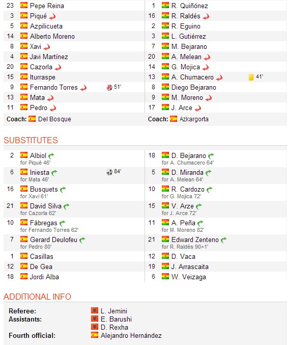Open Diego Bejarano's player profile

coord(194,87)
